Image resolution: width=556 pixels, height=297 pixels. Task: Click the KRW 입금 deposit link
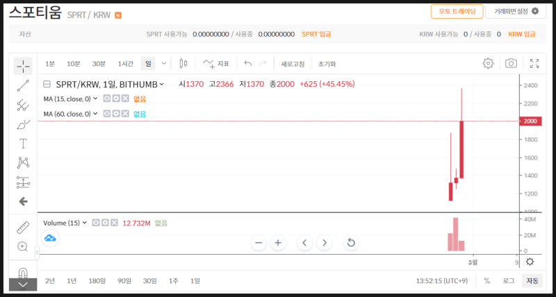point(522,34)
